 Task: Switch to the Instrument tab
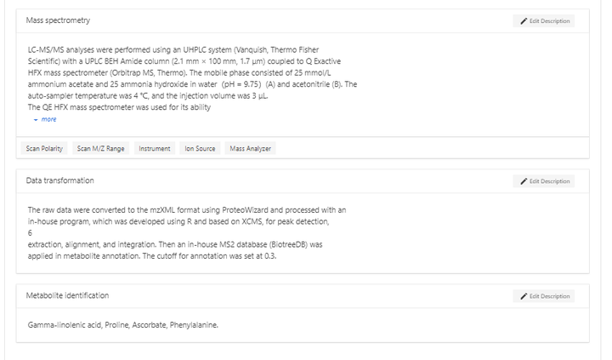click(x=155, y=149)
